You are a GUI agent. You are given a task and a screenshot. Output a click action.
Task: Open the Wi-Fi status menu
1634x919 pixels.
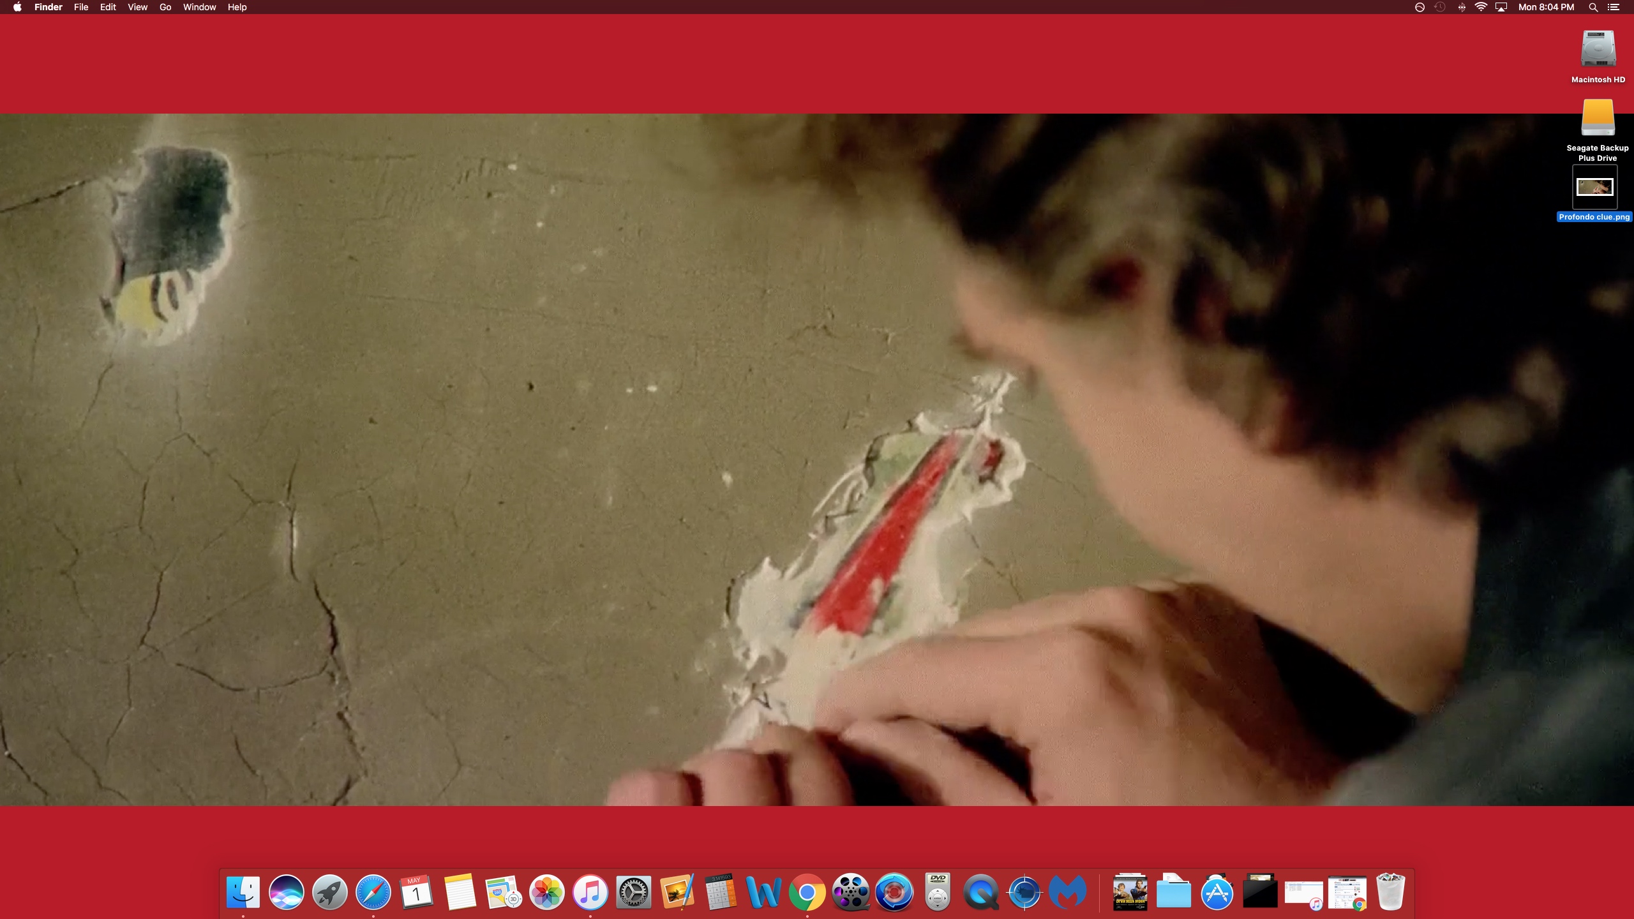1481,7
